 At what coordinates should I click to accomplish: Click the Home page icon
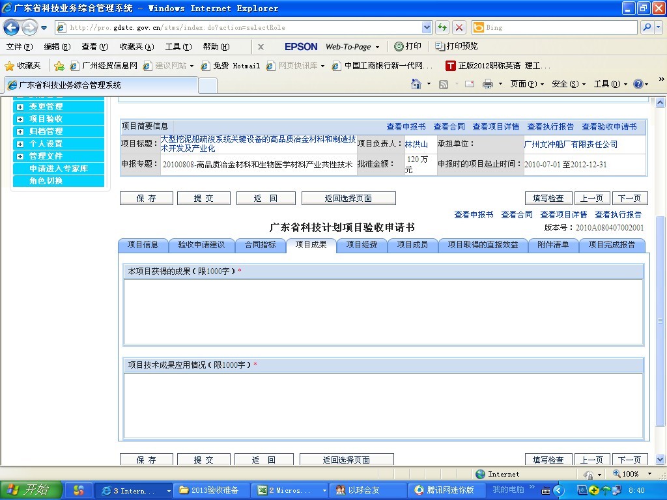[416, 84]
